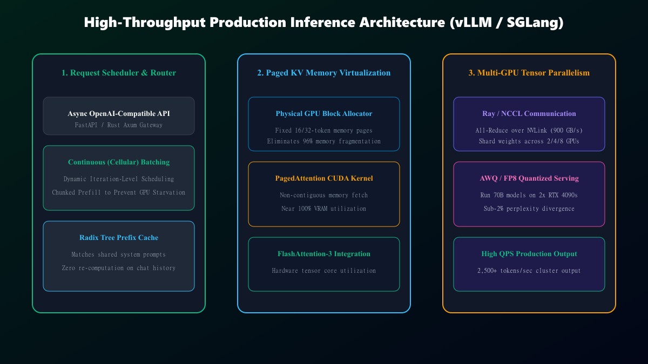The image size is (648, 364).
Task: Select 'Near 100% VRAM utilization' line
Action: click(x=324, y=209)
